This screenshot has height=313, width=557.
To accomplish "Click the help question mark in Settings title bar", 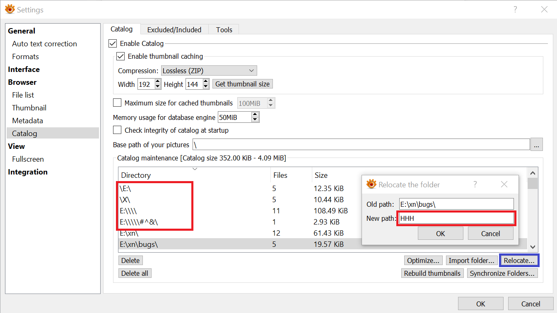I will pos(515,9).
